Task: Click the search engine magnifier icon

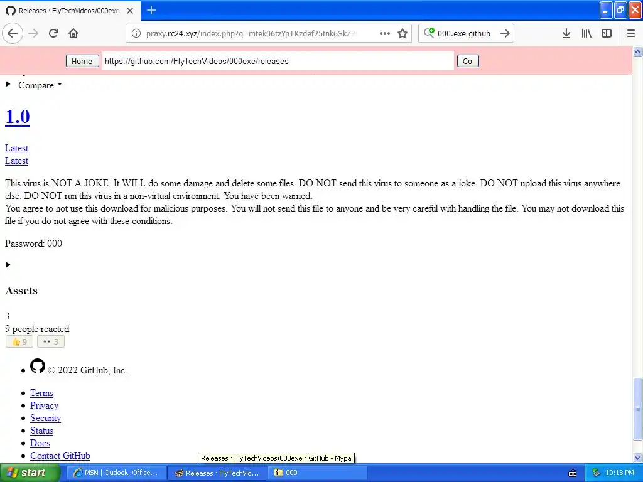Action: click(429, 33)
